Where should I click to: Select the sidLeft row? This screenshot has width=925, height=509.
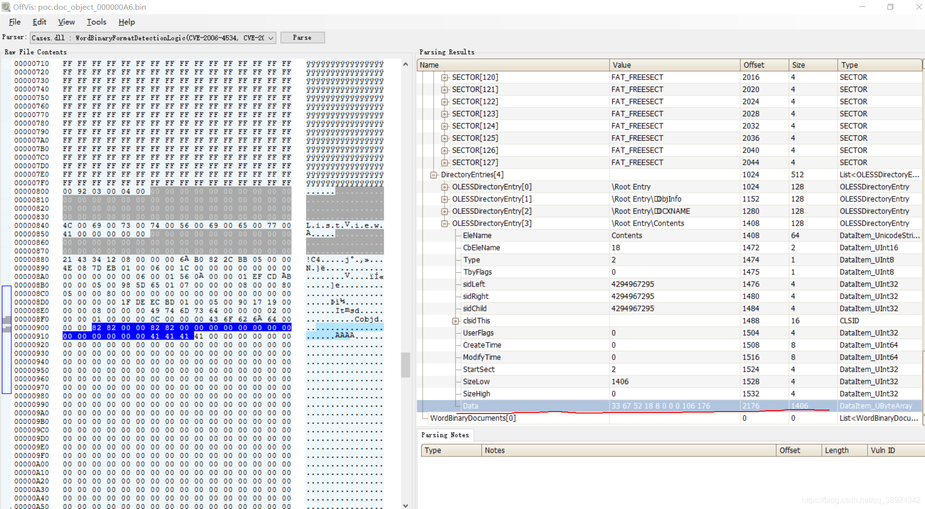point(669,284)
